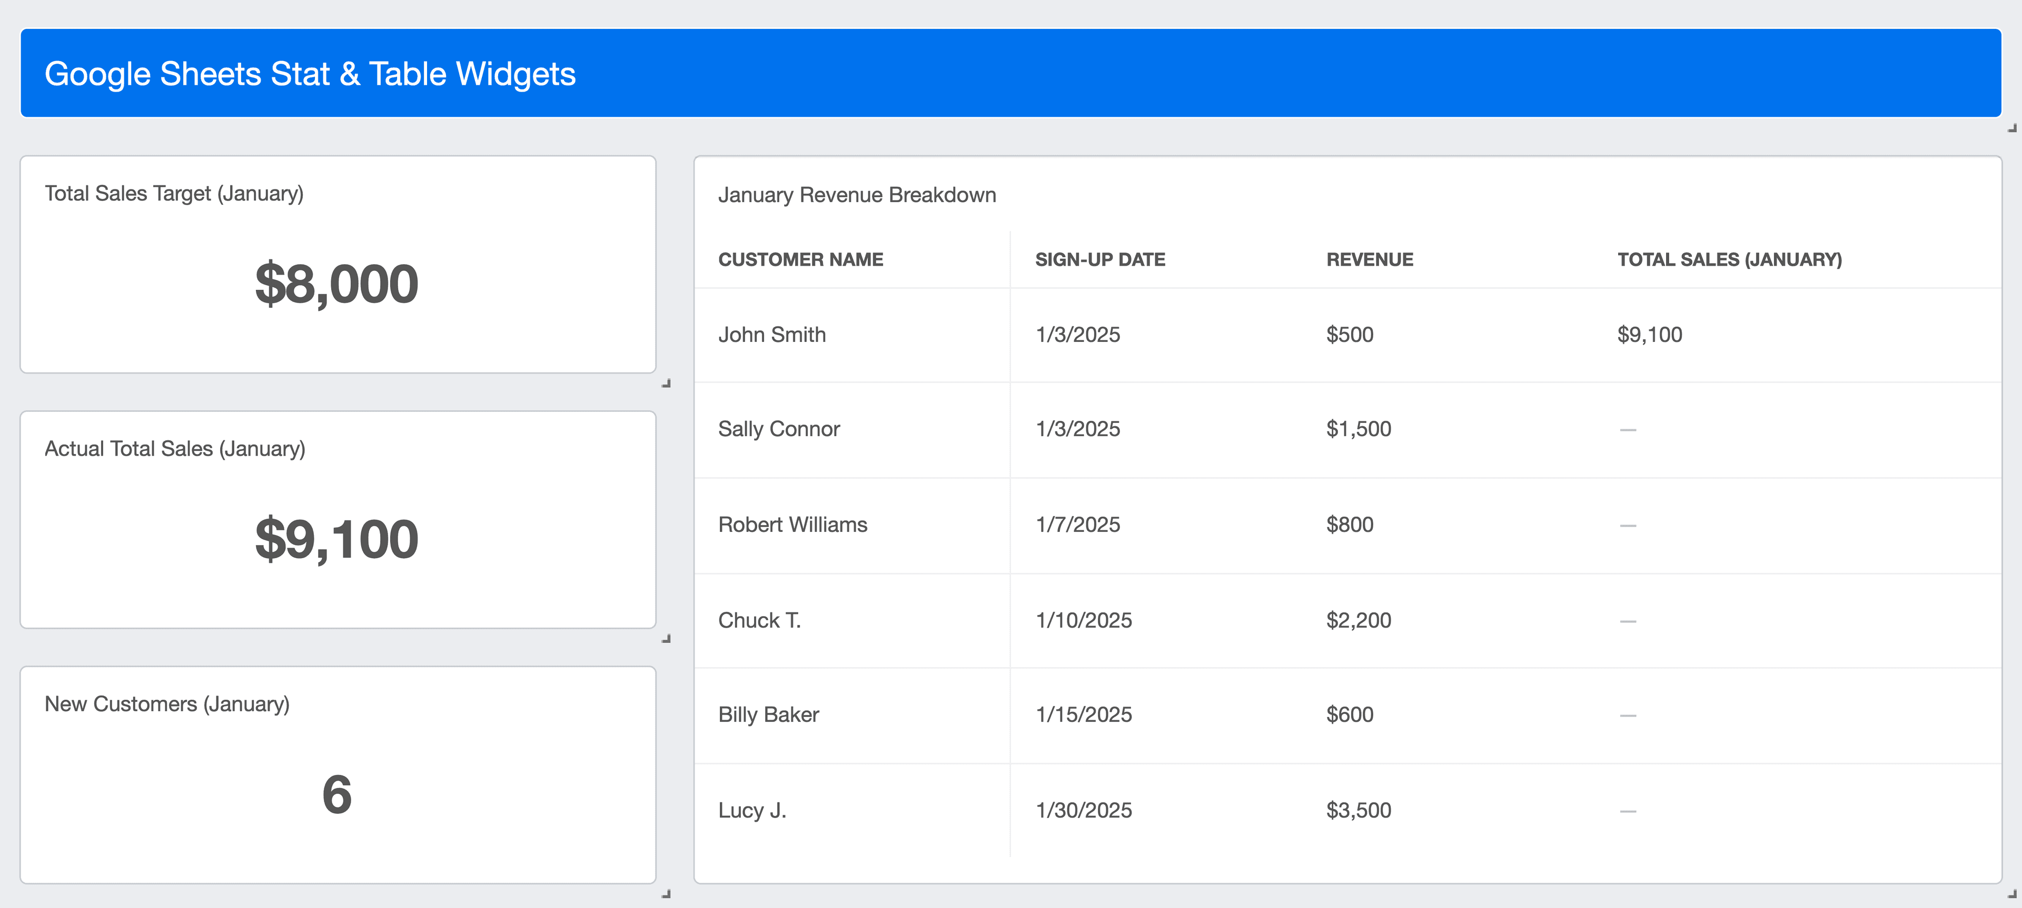Click resize handle of title banner widget
2022x908 pixels.
2012,128
